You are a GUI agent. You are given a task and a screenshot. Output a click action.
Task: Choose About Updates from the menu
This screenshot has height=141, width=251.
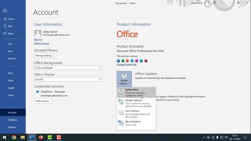click(x=136, y=123)
